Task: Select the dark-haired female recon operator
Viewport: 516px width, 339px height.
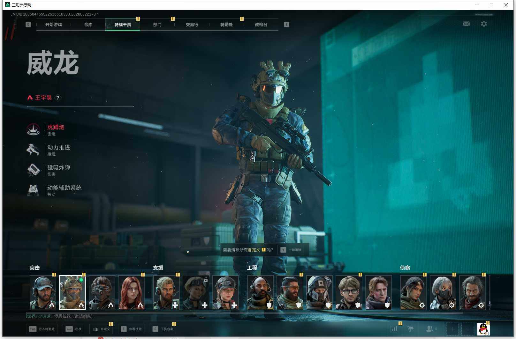Action: 413,292
